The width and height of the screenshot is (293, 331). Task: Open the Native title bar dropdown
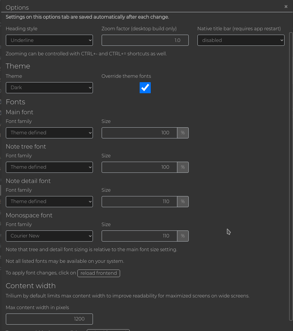tap(241, 40)
